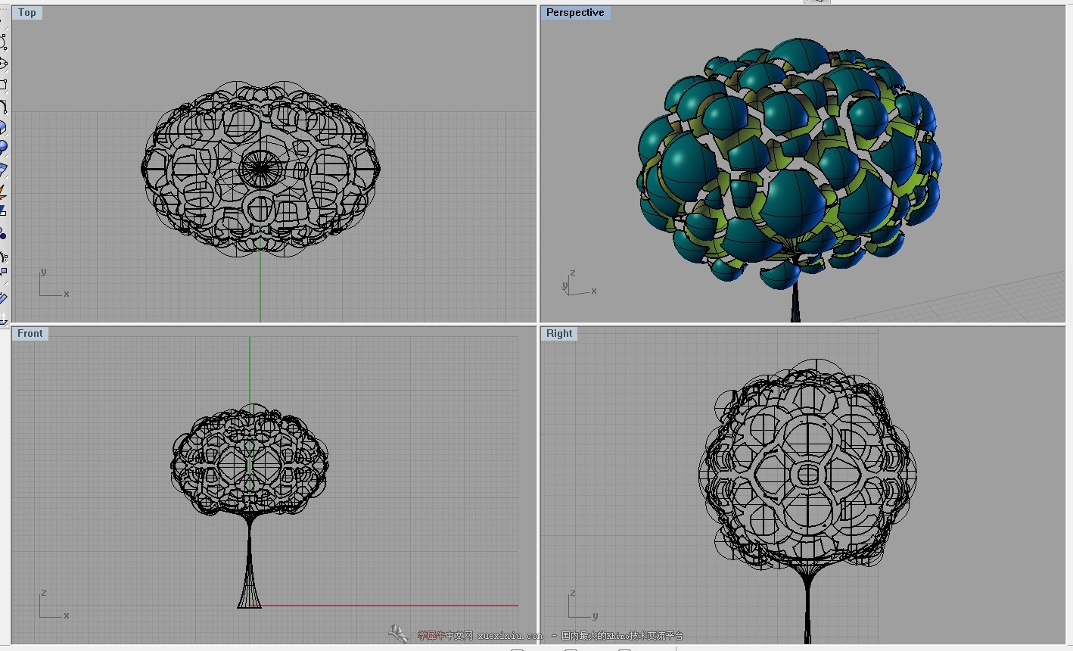The height and width of the screenshot is (651, 1073).
Task: Activate the Perspective viewport title label
Action: tap(575, 13)
